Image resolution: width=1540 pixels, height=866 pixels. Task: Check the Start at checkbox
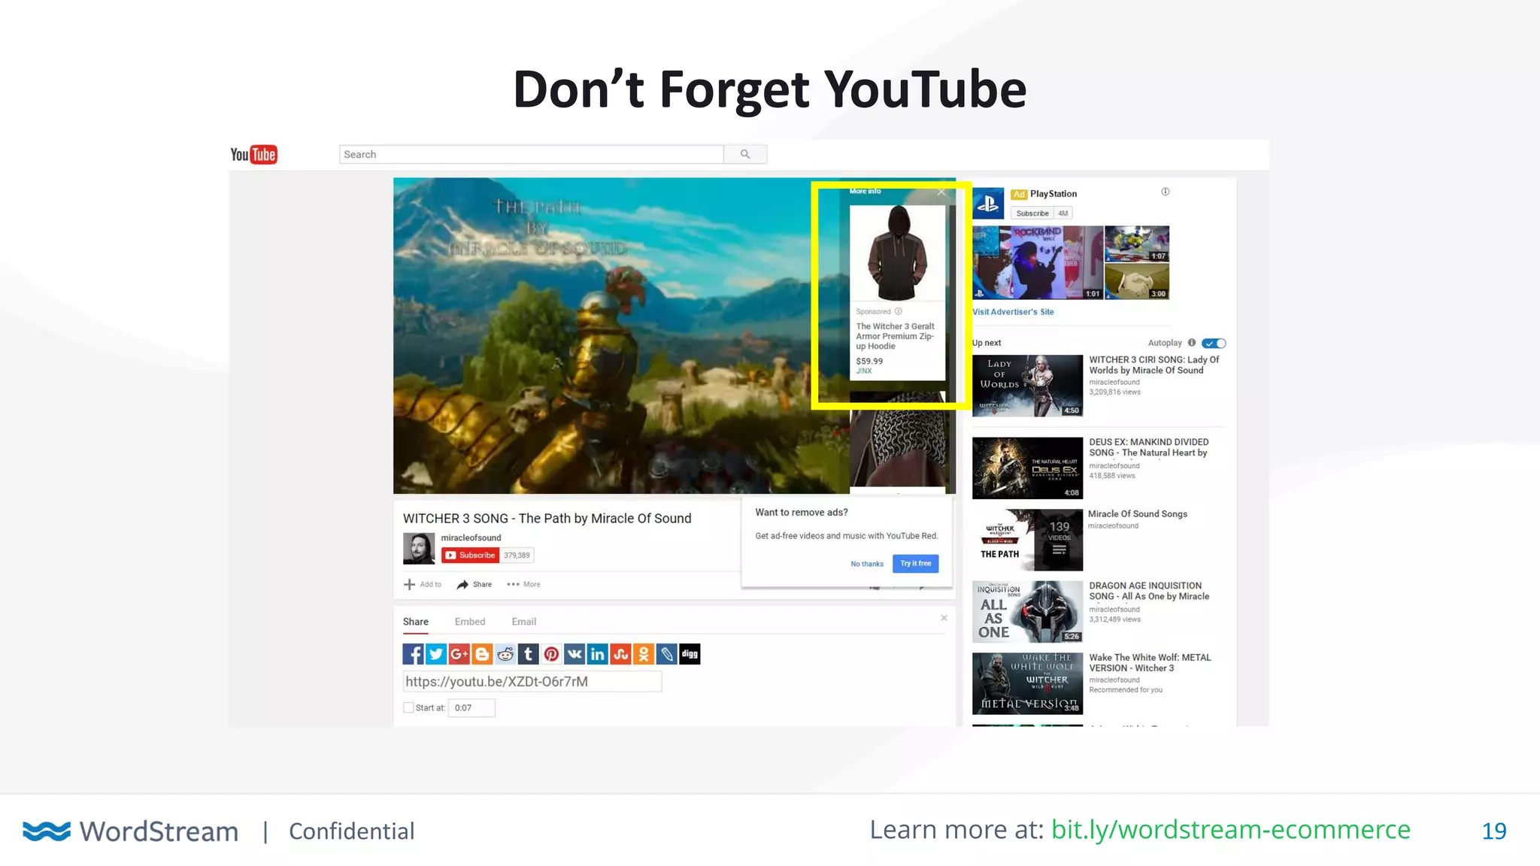408,707
